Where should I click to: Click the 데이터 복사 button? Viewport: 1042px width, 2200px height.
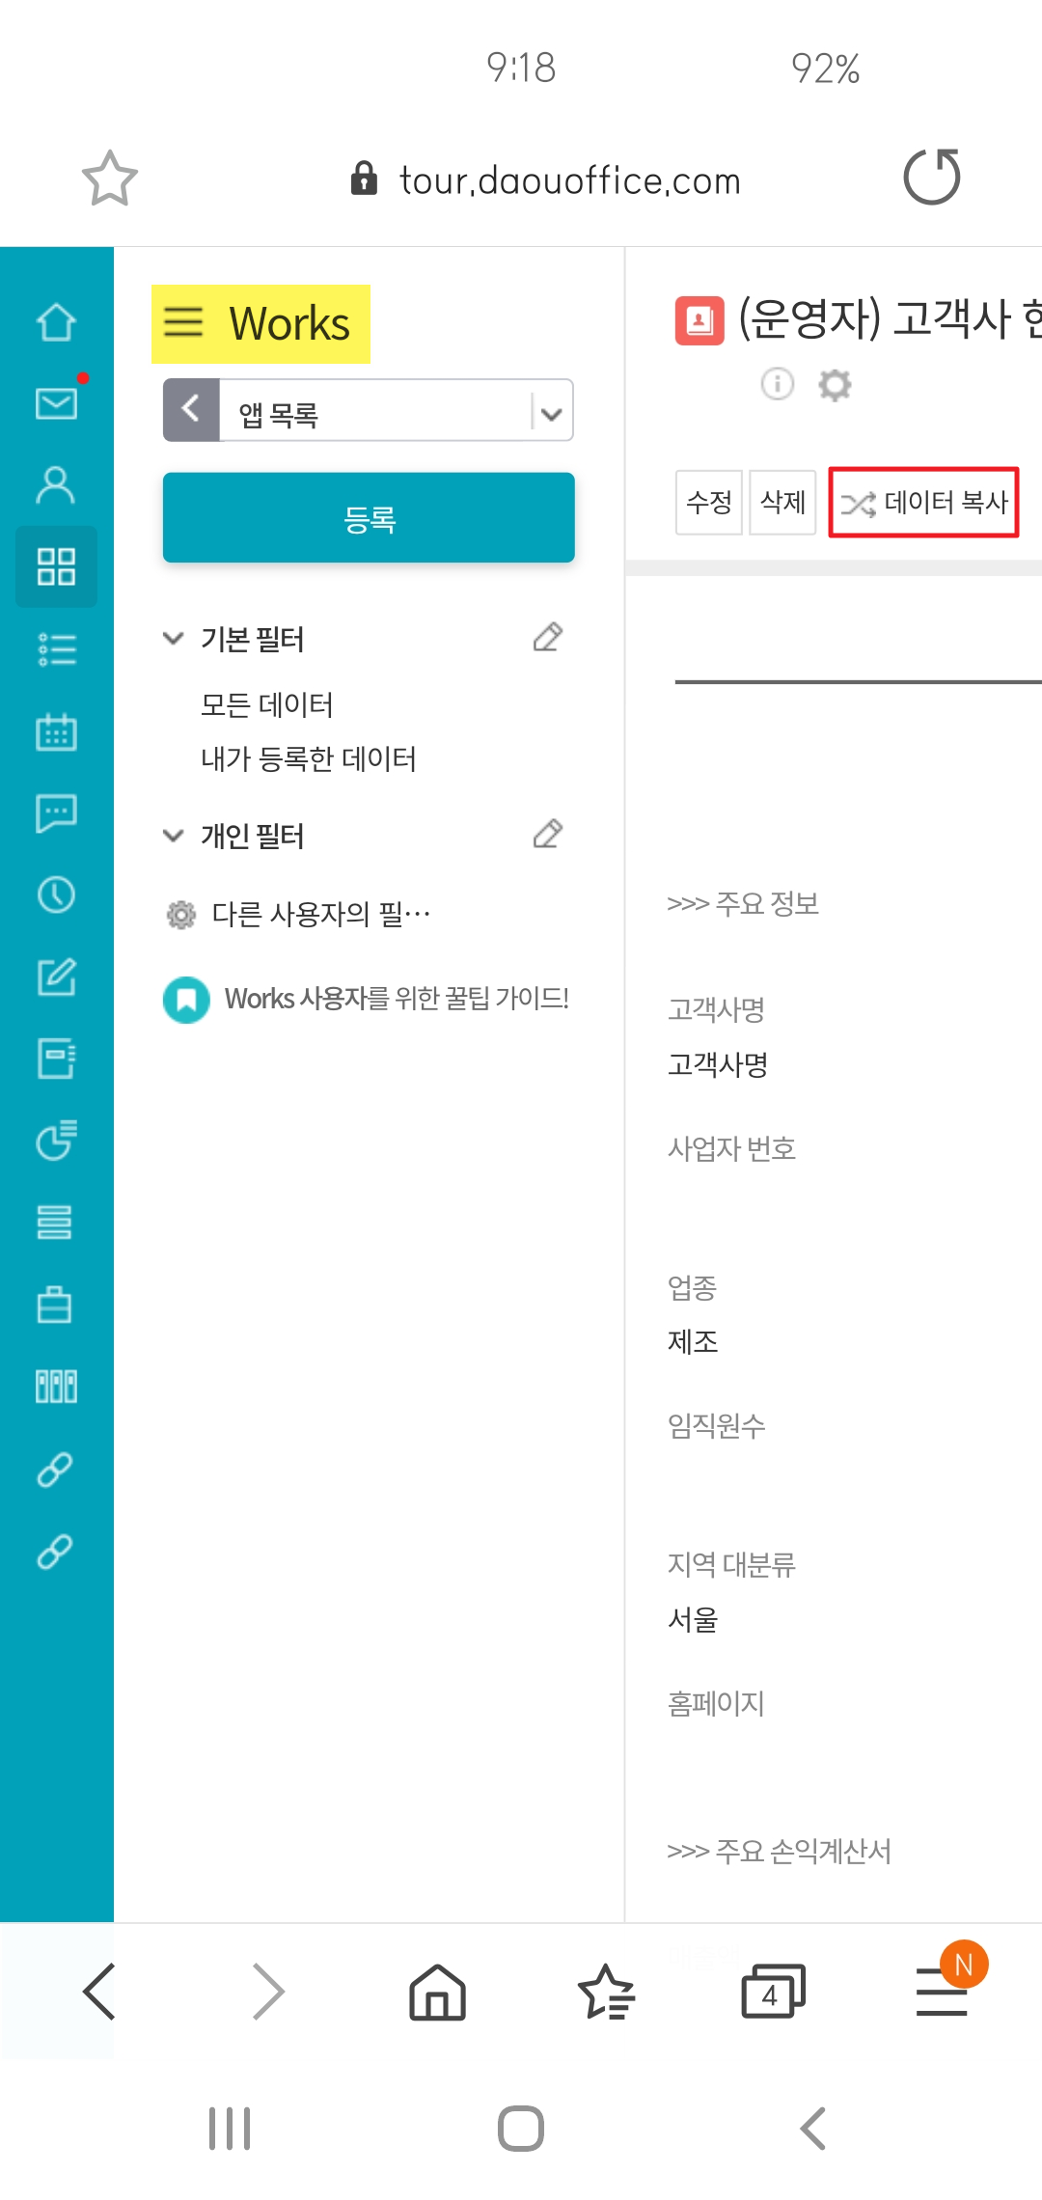click(x=923, y=502)
